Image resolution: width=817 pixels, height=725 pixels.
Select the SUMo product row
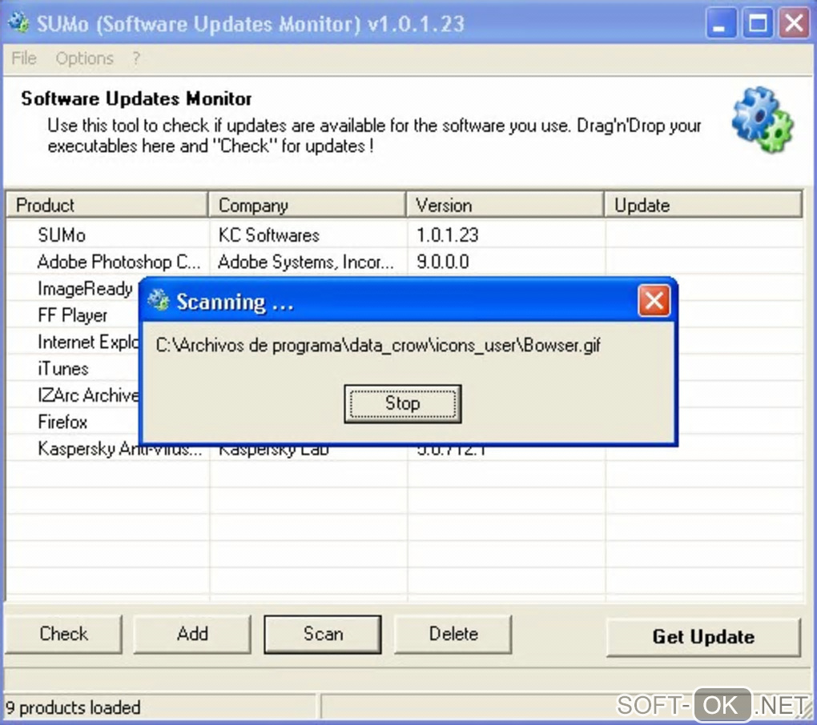click(x=404, y=234)
